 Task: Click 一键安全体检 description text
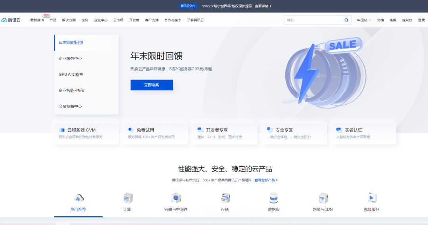(289, 137)
